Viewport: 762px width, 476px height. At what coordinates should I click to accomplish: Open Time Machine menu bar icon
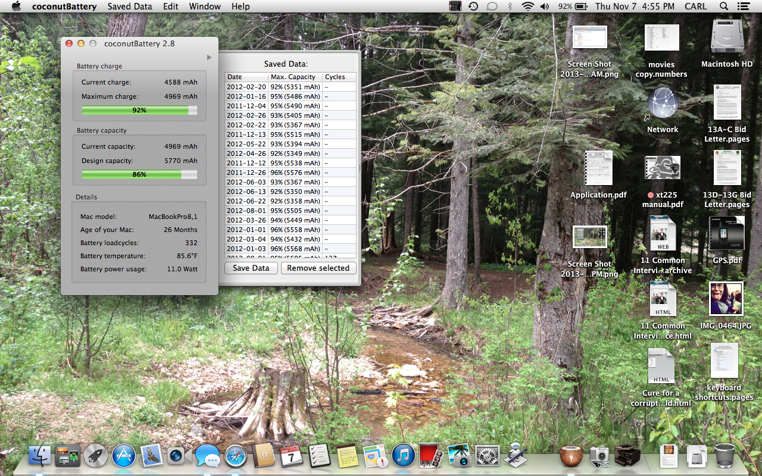[x=473, y=7]
